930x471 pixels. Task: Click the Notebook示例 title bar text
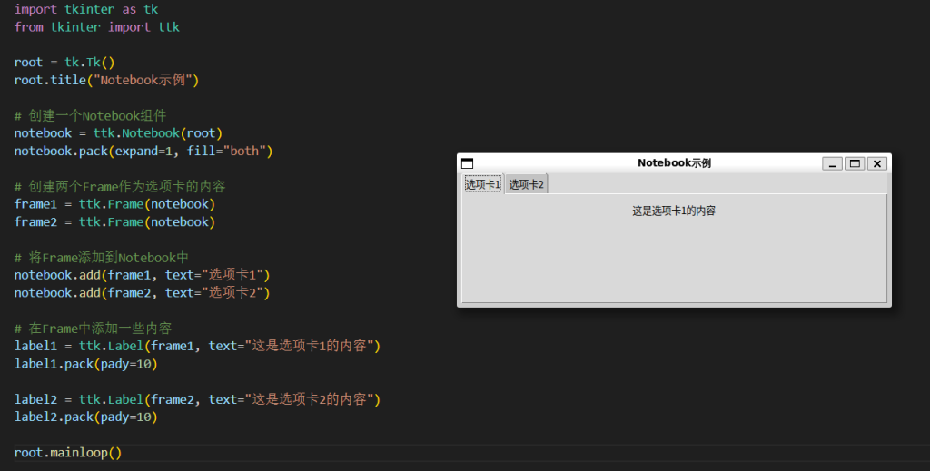[x=674, y=163]
